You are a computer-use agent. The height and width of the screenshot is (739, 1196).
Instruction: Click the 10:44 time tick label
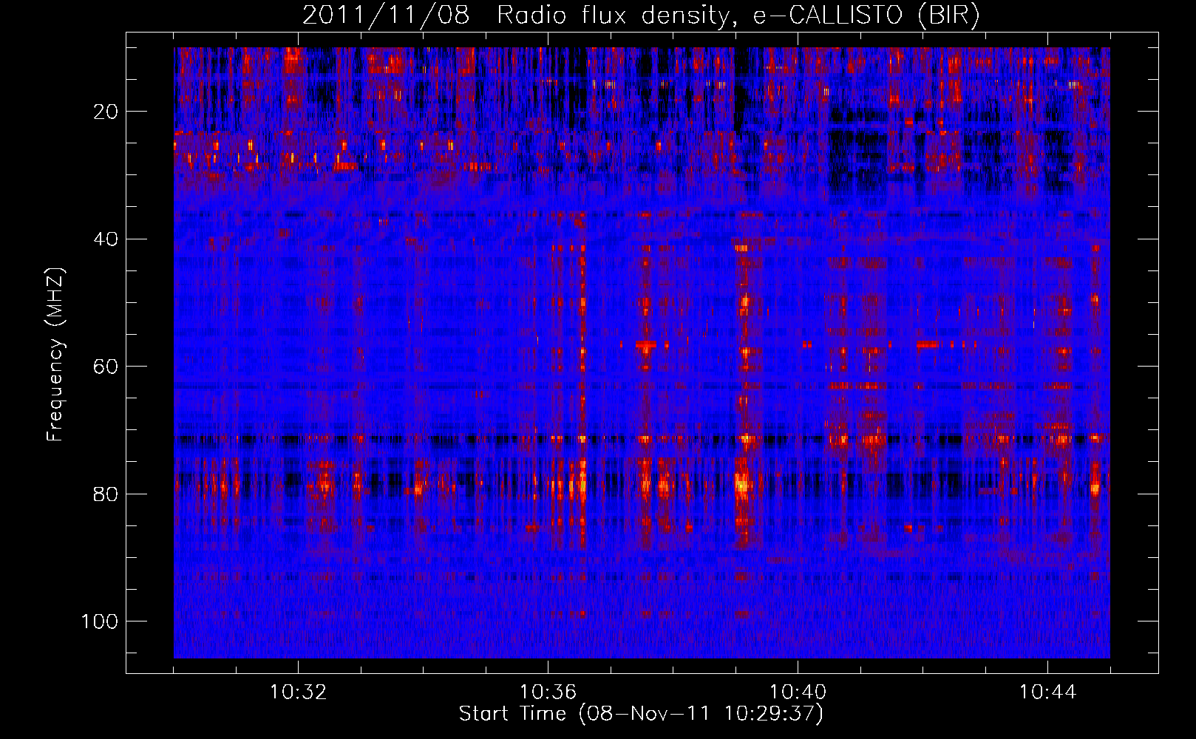(1047, 692)
